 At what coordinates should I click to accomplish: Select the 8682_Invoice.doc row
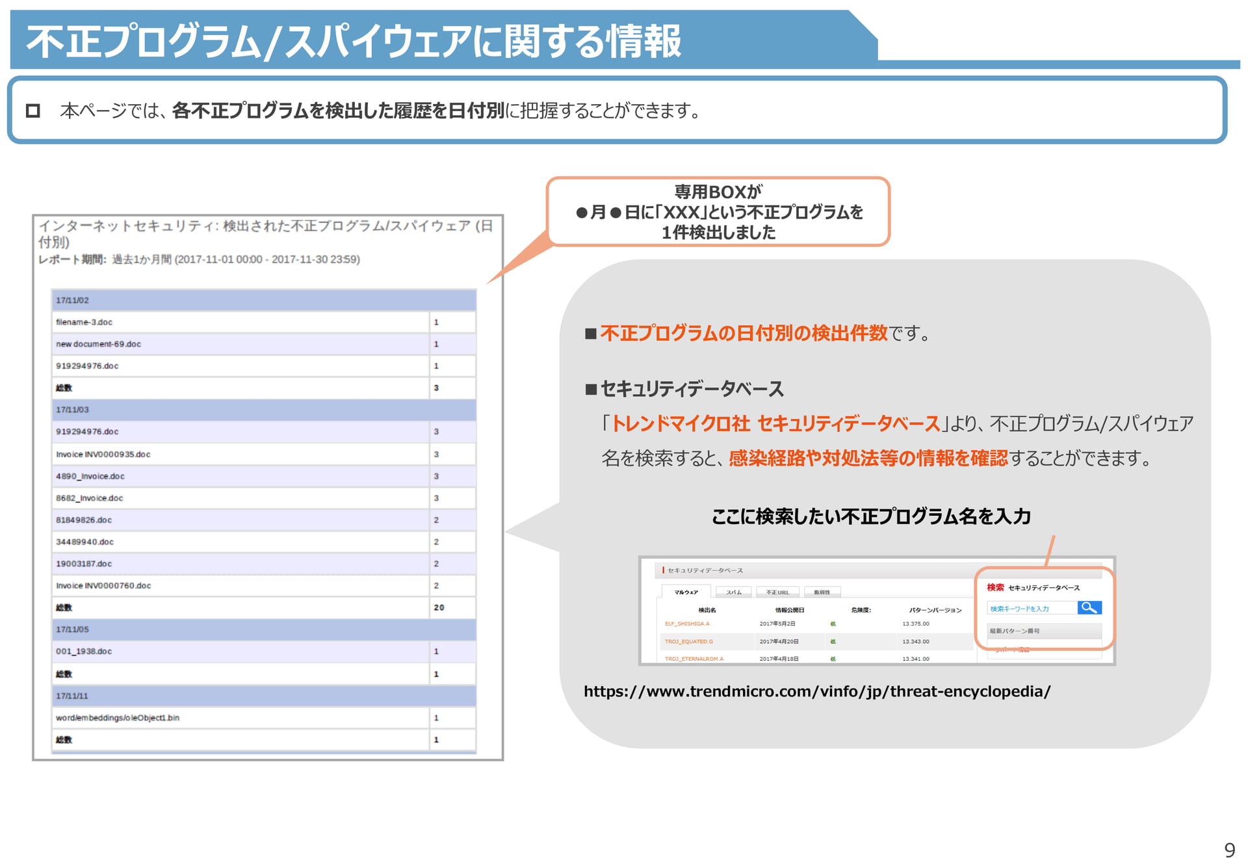pyautogui.click(x=264, y=498)
